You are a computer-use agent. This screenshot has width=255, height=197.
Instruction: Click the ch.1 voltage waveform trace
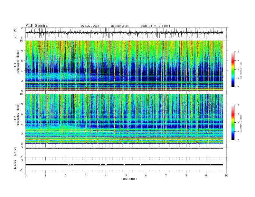(124, 33)
